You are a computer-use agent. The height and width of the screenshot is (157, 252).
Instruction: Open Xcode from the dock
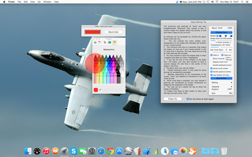click(x=147, y=151)
